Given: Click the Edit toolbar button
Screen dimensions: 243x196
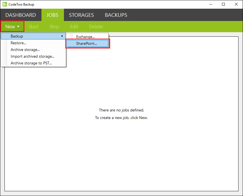Looking at the screenshot, I should pos(74,27).
